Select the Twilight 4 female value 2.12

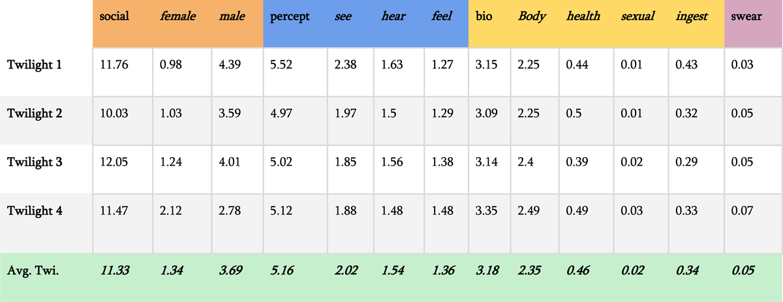click(x=171, y=211)
